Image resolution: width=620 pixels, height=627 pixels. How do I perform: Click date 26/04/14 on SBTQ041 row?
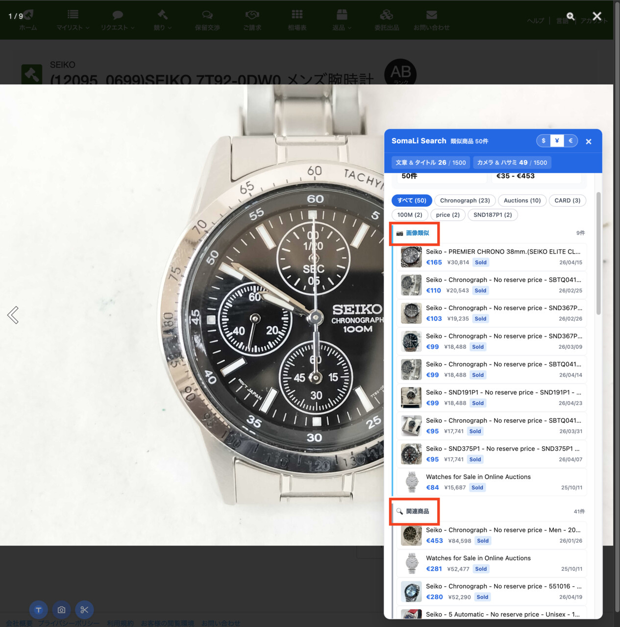[570, 375]
